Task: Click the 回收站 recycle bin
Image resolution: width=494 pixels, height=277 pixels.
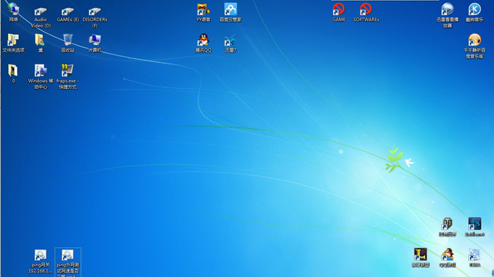Action: point(67,41)
